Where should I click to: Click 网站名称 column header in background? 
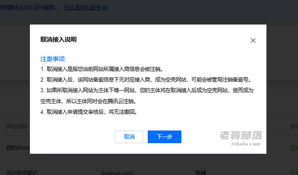pyautogui.click(x=17, y=126)
